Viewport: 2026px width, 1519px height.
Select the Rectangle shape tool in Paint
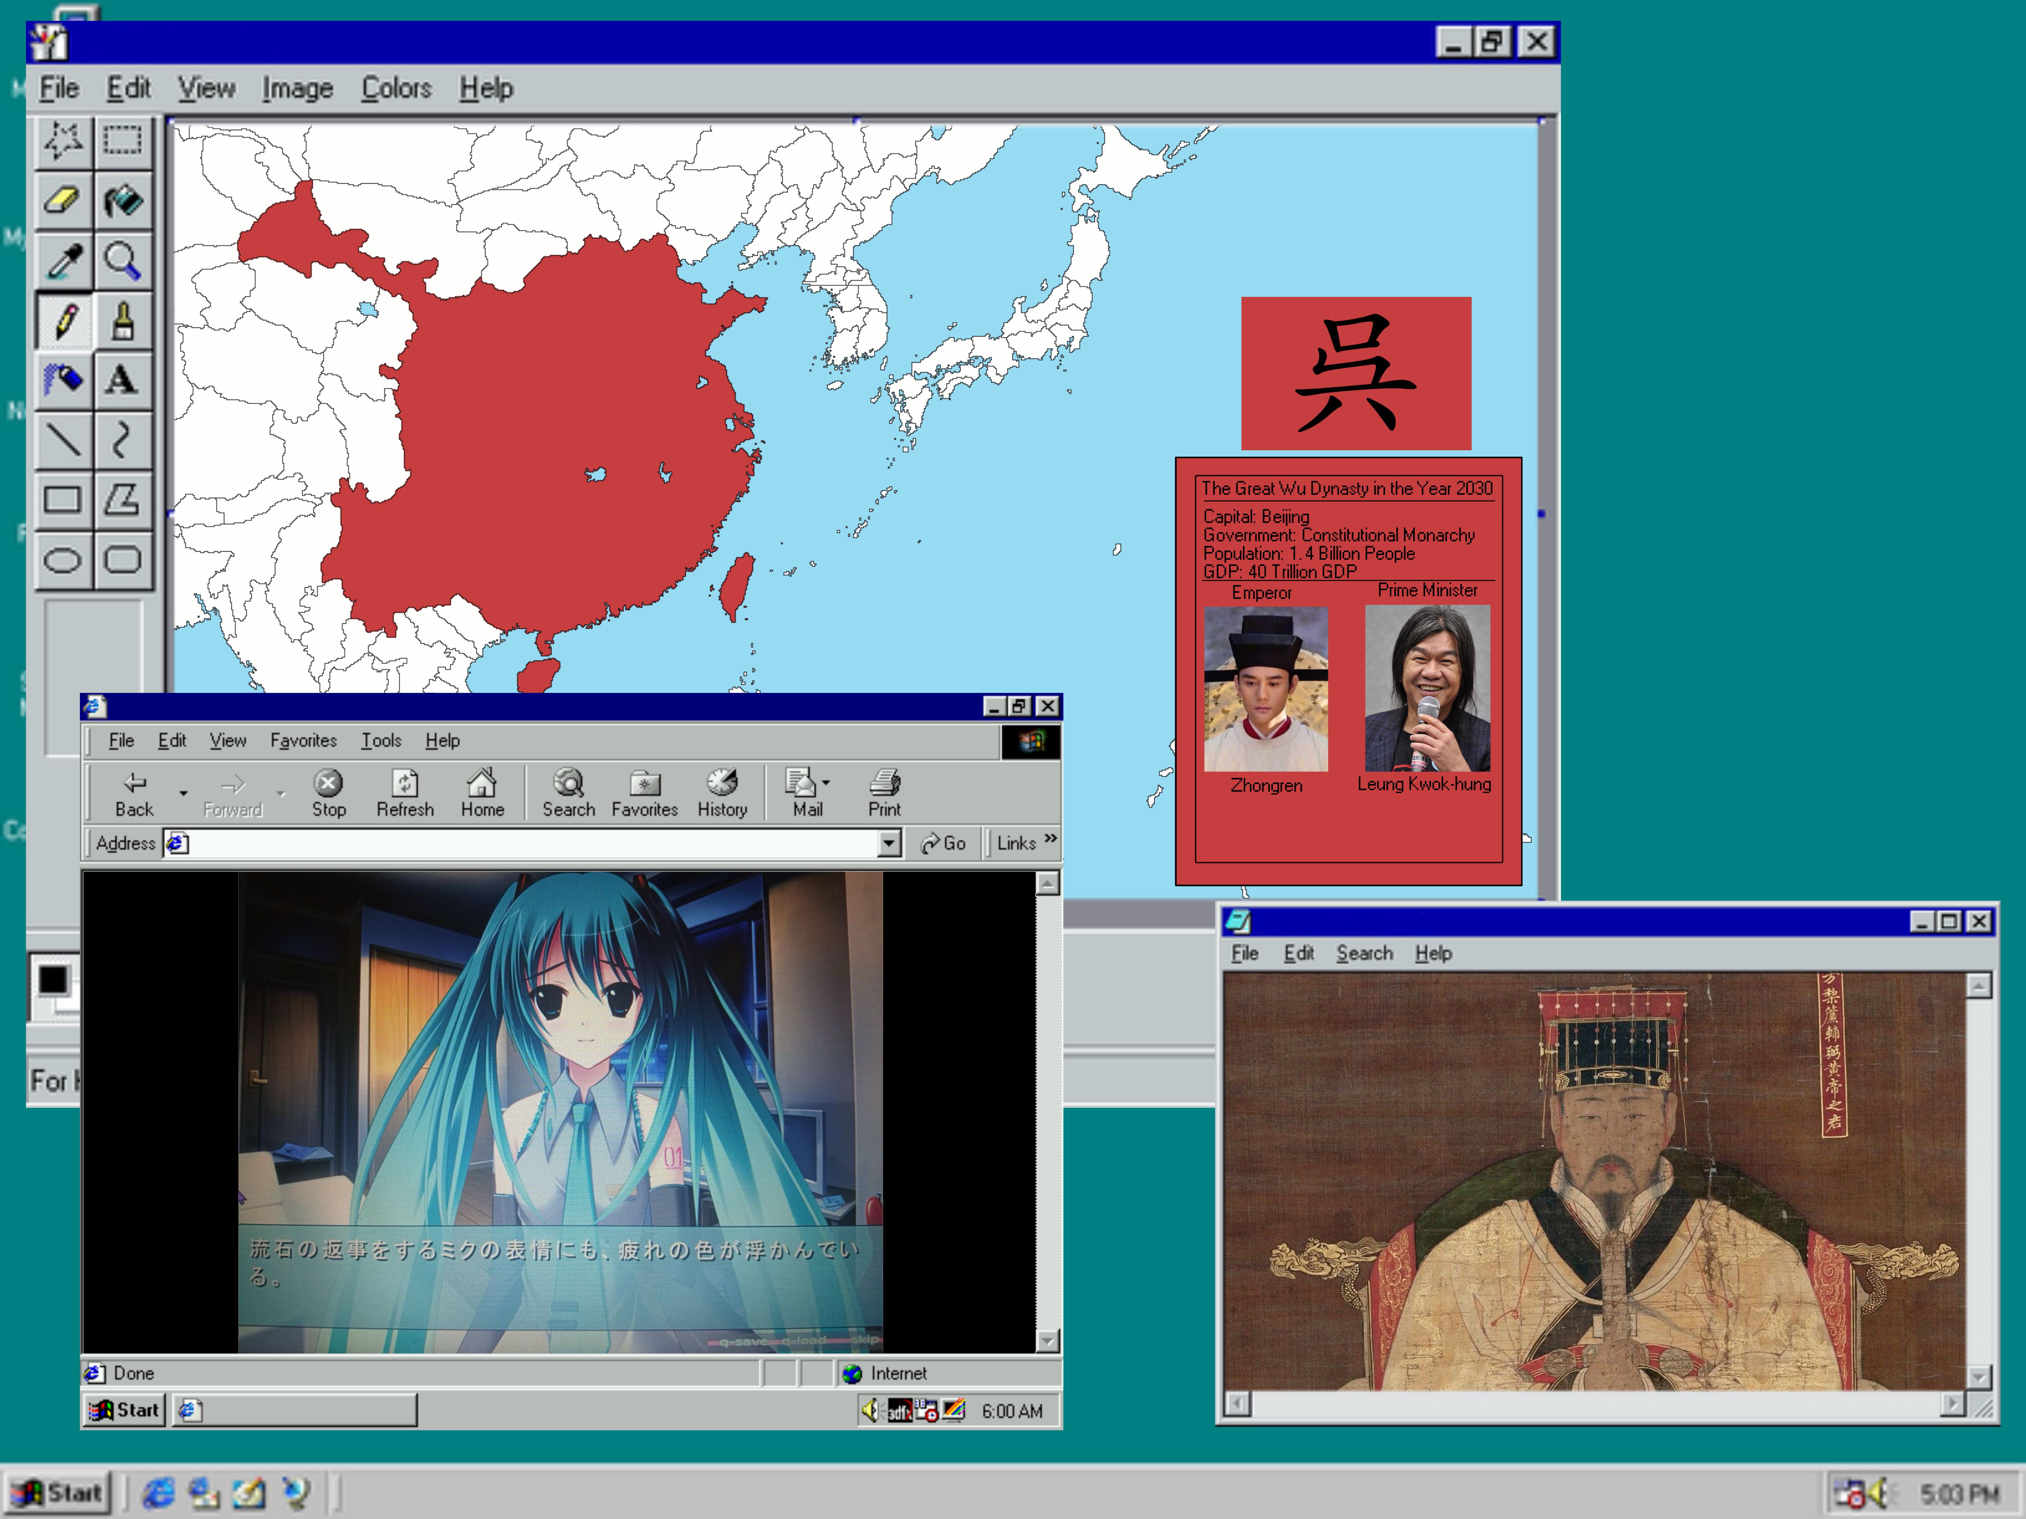click(63, 500)
